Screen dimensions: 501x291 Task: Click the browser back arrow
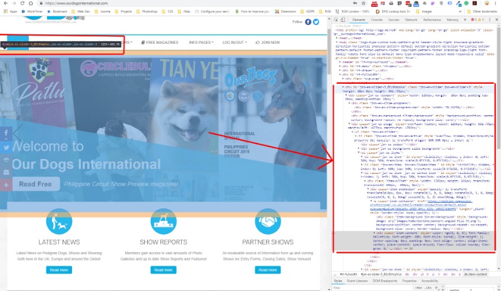point(6,3)
